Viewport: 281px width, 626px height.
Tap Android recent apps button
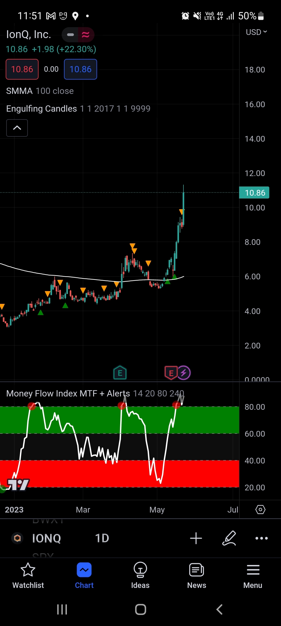point(62,610)
